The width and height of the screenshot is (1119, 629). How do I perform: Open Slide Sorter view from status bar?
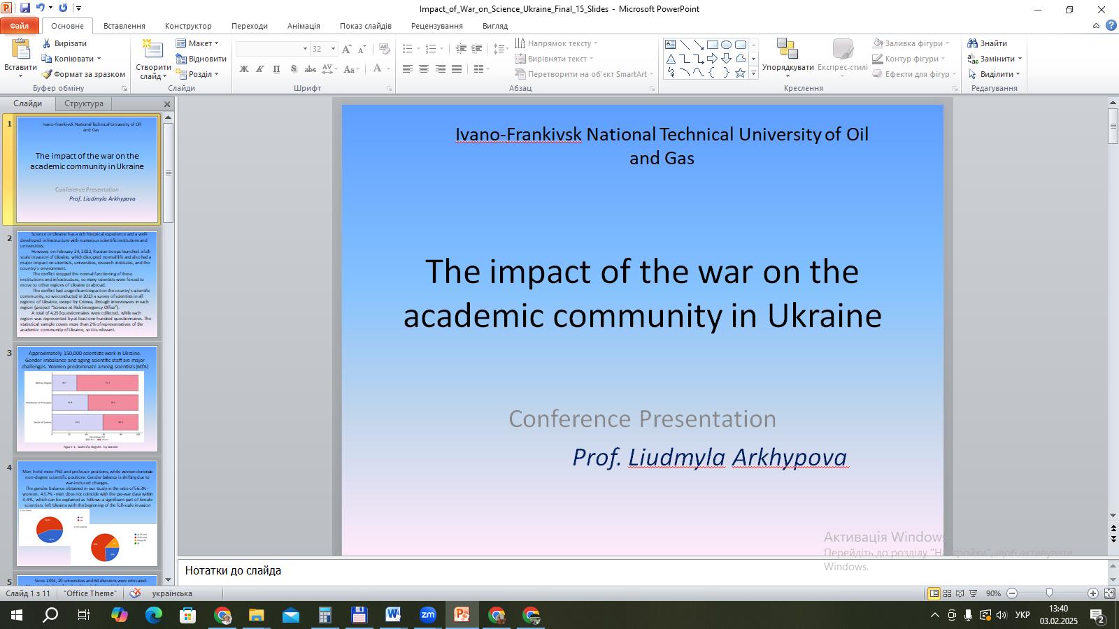pos(947,593)
